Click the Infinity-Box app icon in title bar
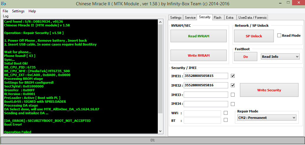Screen dimensions: 305x145 (x=3, y=4)
